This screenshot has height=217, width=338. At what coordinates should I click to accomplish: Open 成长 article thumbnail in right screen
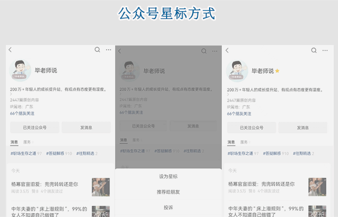point(317,211)
